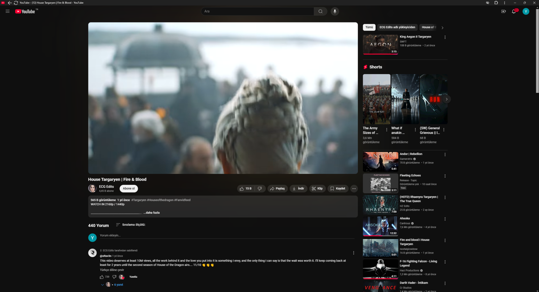Screen dimensions: 539x292
Task: Dislike the pinned comment by @xRav3n
Action: click(114, 277)
